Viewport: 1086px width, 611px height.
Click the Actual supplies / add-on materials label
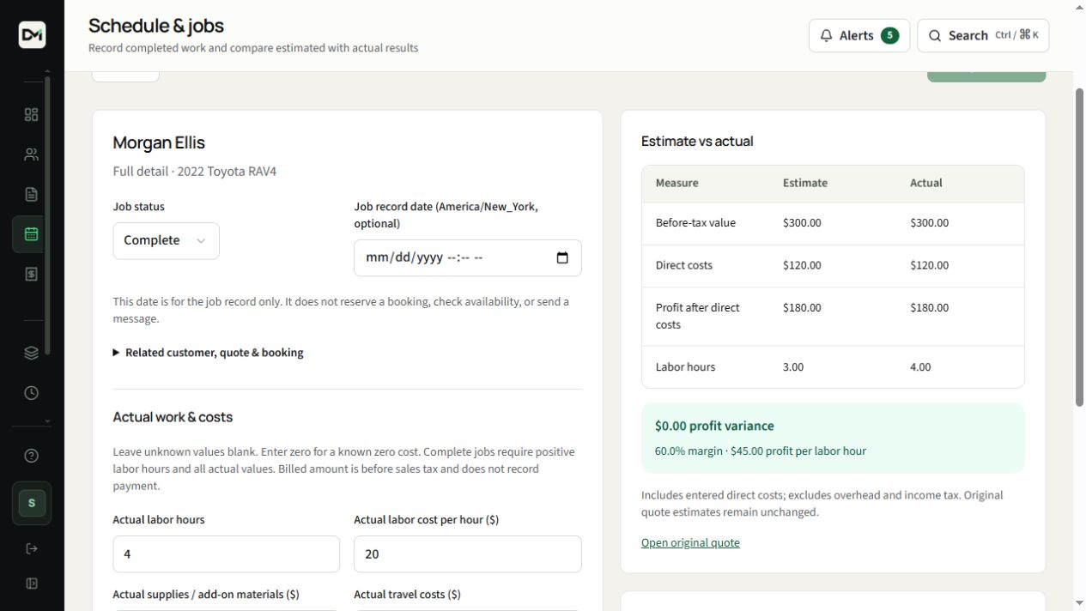pyautogui.click(x=206, y=595)
